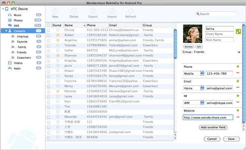Check the box for Shawn
Image resolution: width=246 pixels, height=150 pixels.
point(48,71)
